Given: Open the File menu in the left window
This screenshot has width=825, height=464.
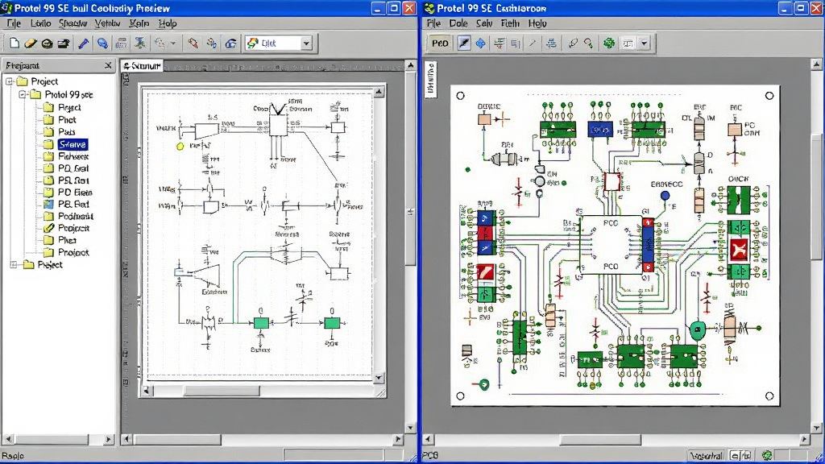Looking at the screenshot, I should pyautogui.click(x=13, y=23).
